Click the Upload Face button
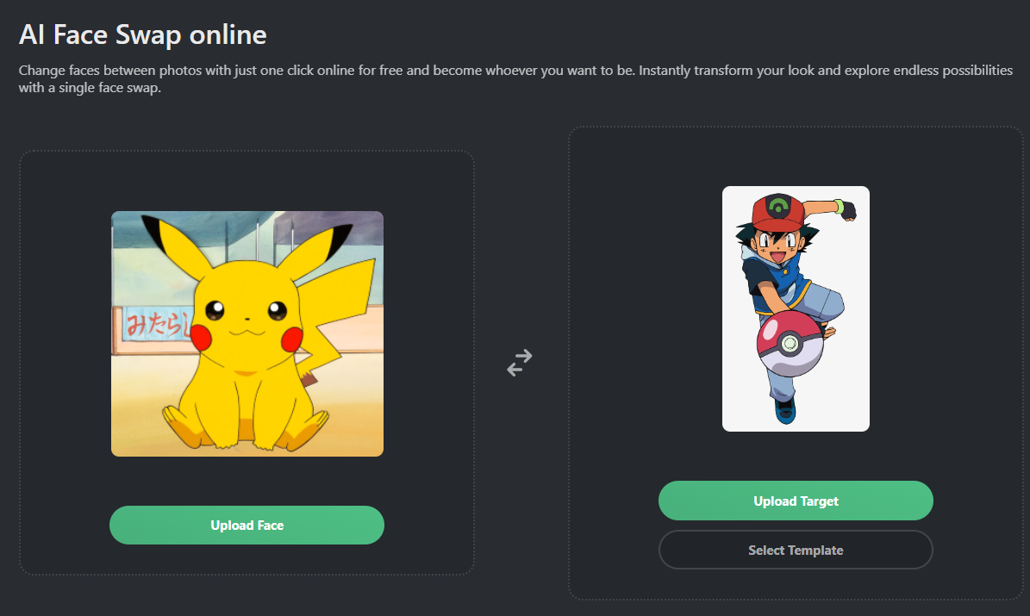This screenshot has height=616, width=1030. [x=247, y=525]
